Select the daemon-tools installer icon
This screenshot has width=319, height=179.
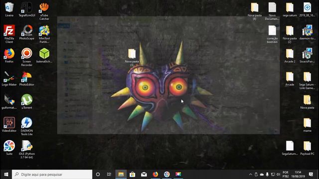pos(307,32)
